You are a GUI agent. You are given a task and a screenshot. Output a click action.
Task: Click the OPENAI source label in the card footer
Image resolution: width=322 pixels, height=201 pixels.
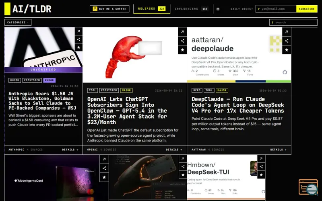(93, 150)
